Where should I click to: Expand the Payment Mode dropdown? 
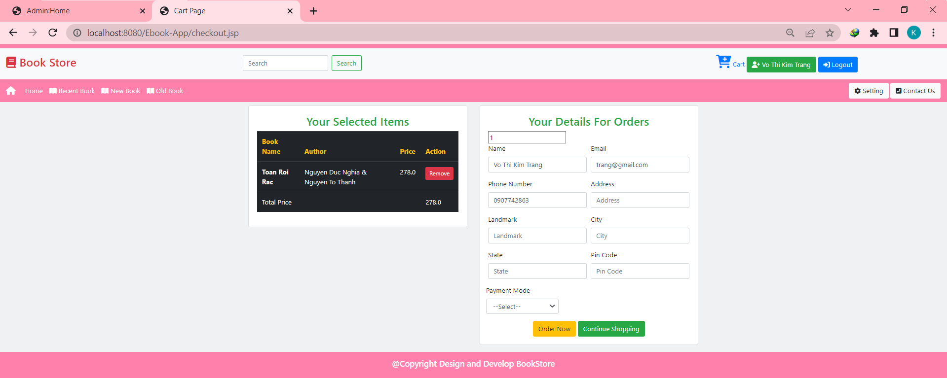tap(522, 307)
